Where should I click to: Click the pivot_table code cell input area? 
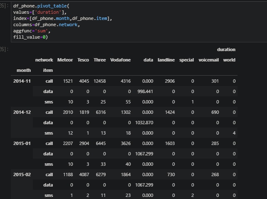[139, 22]
